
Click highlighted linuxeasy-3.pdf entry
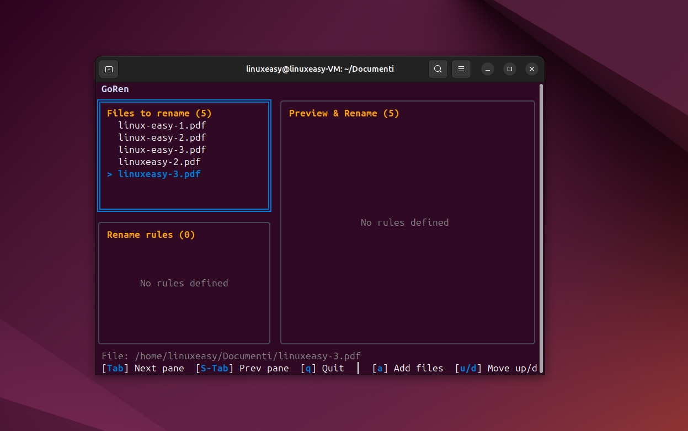[x=154, y=174]
